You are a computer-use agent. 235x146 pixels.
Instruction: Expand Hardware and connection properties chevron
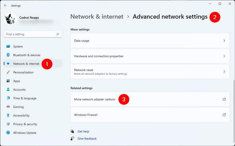(224, 56)
